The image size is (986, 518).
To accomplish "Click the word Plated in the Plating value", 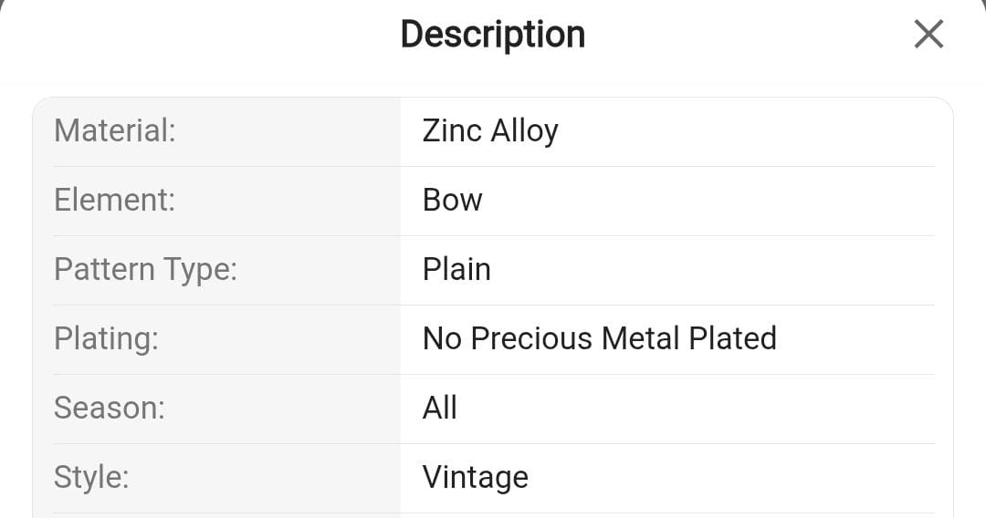I will [732, 339].
